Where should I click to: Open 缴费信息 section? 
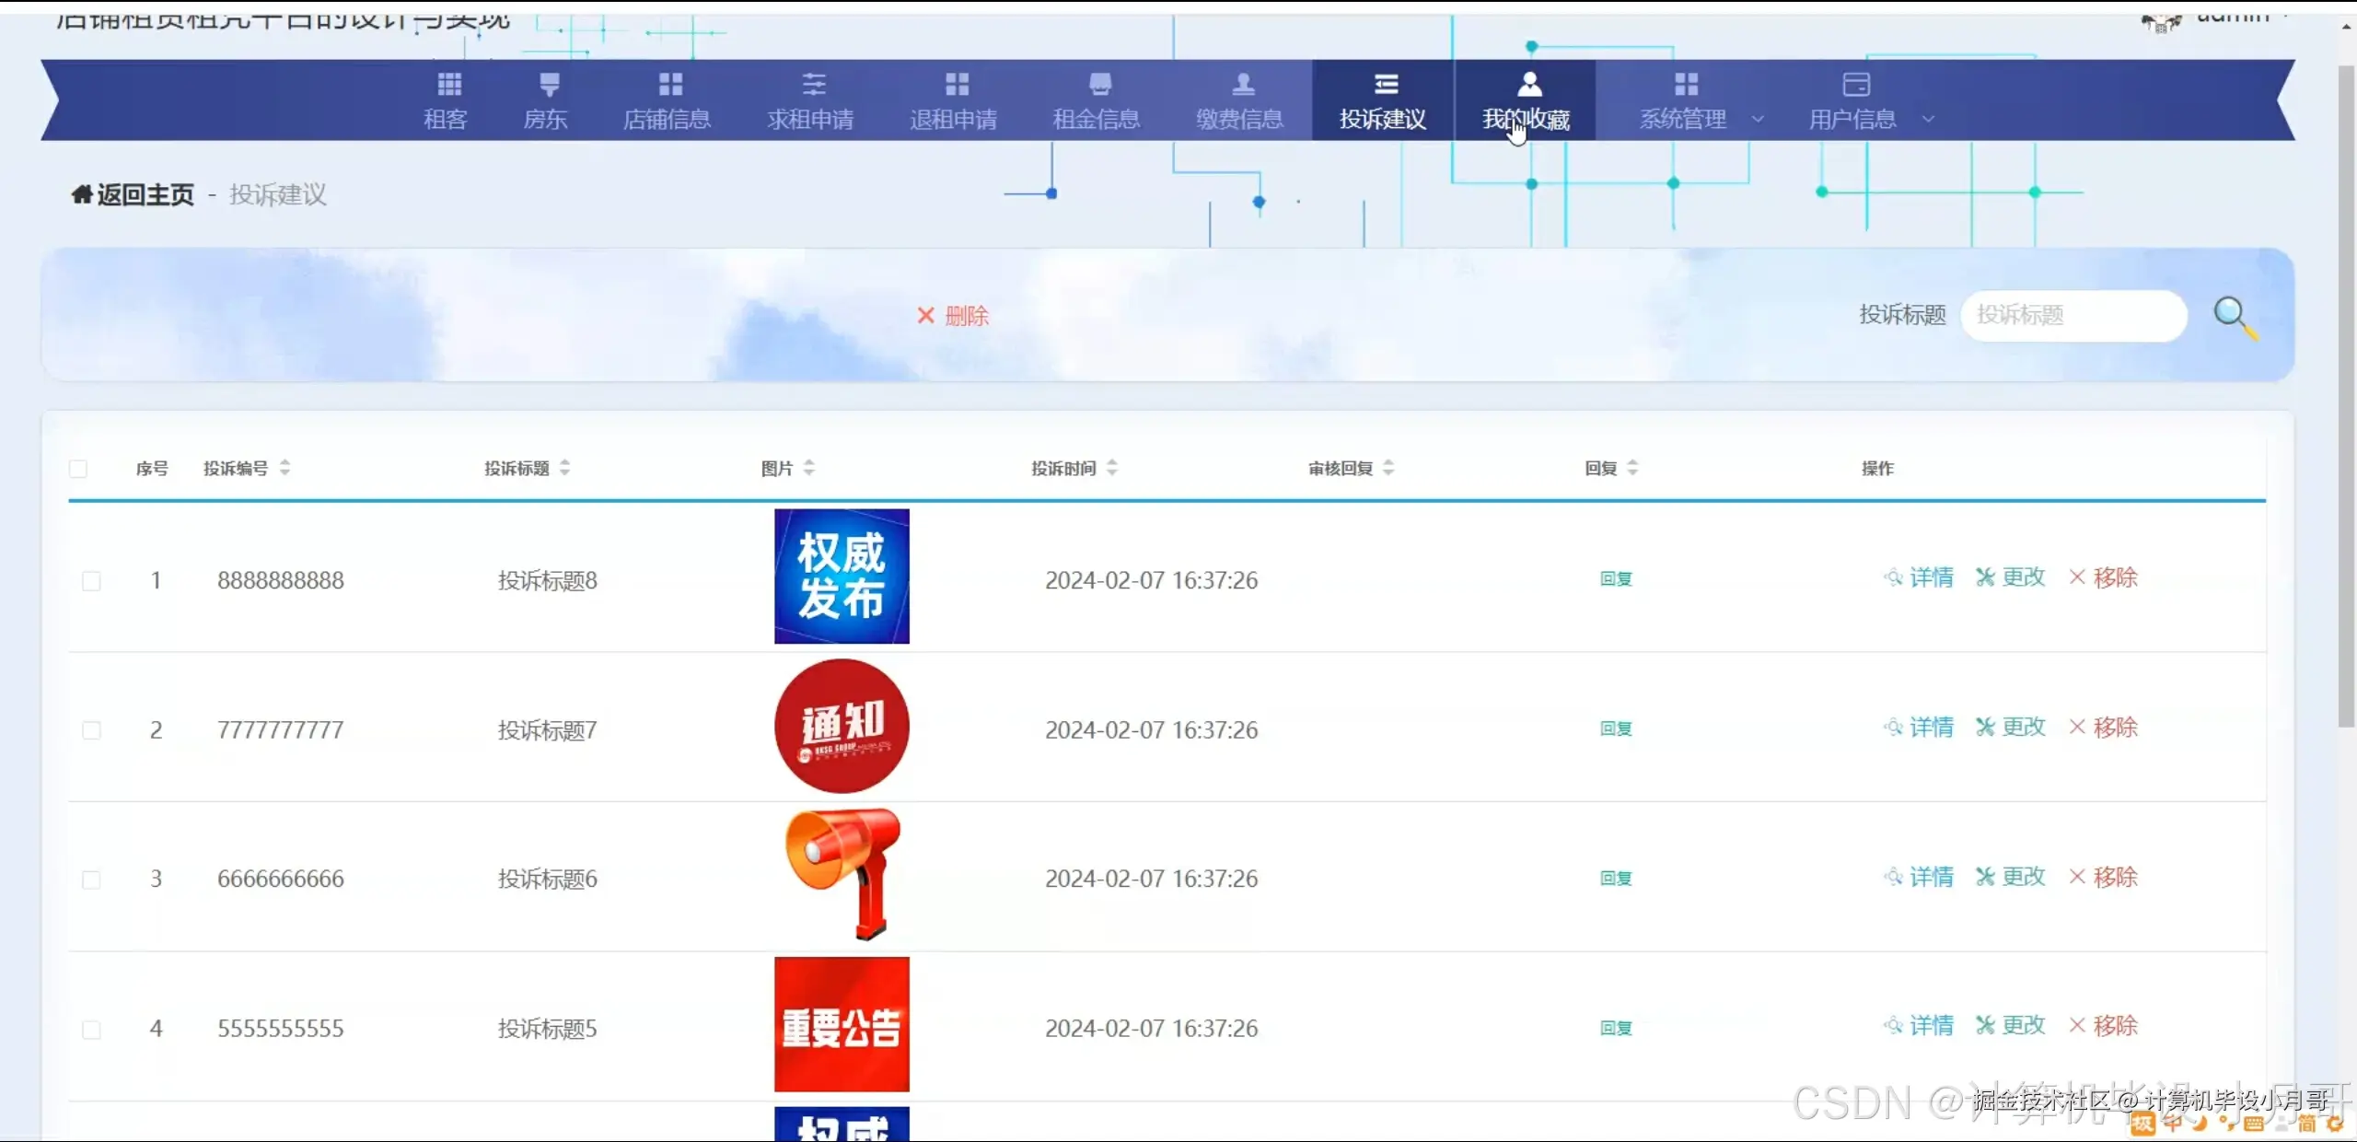pyautogui.click(x=1239, y=99)
